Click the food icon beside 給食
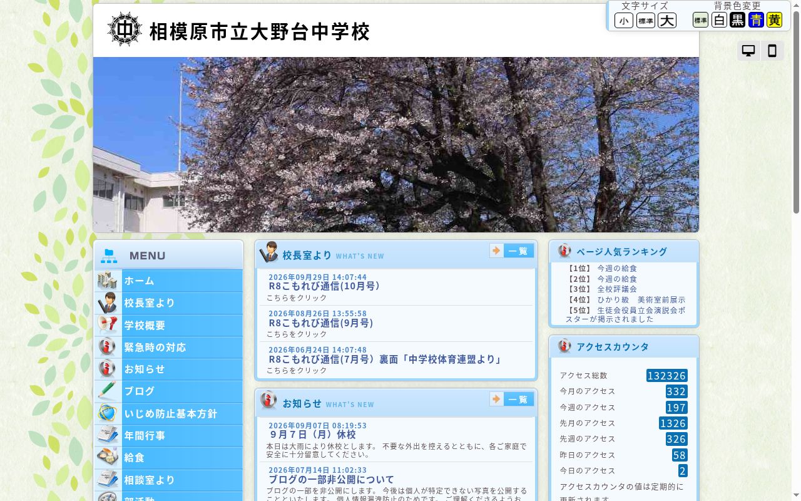801x501 pixels. (x=108, y=457)
